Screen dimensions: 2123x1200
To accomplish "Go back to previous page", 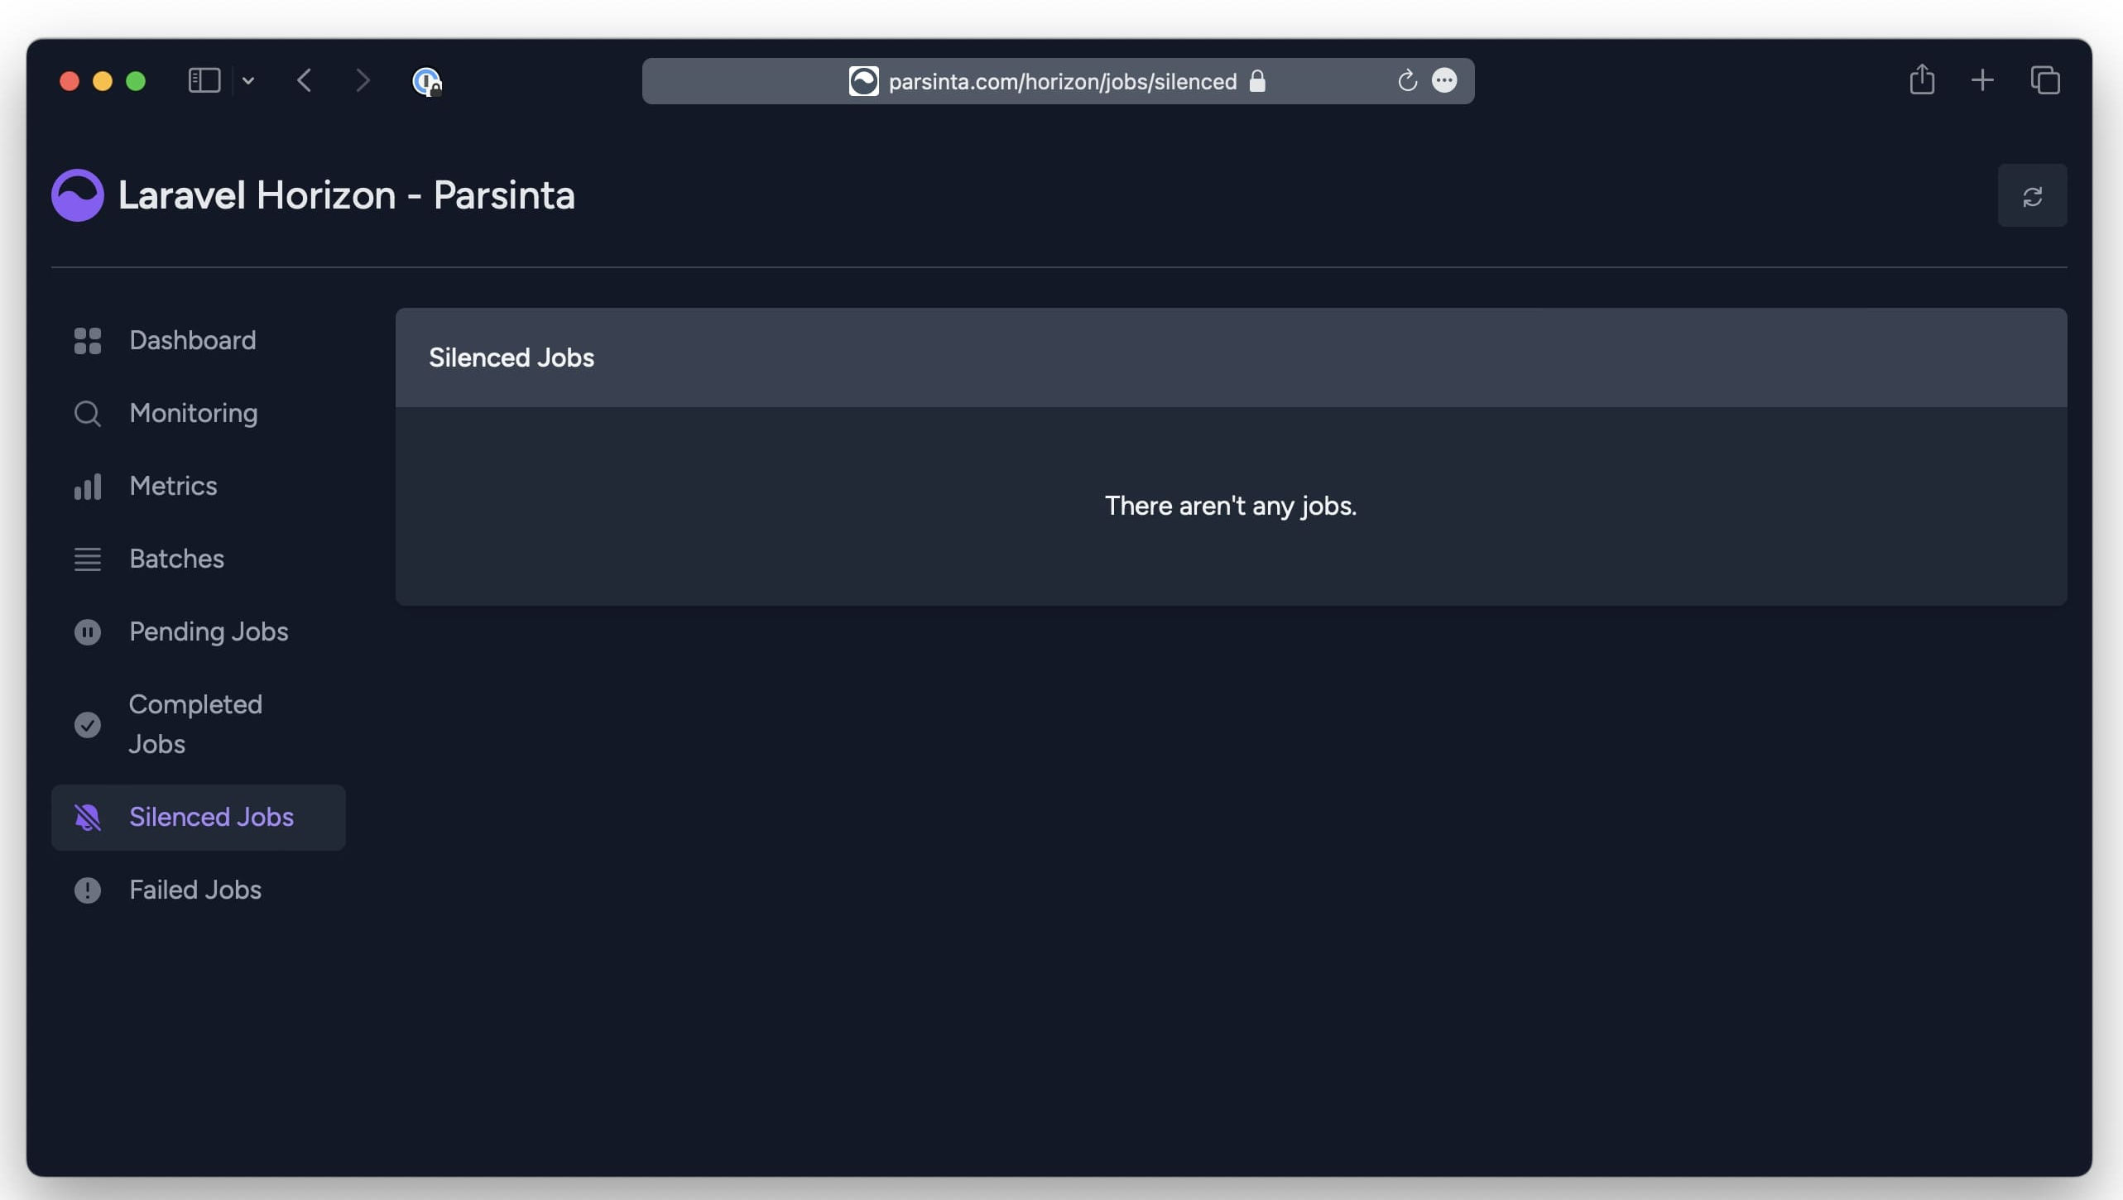I will pyautogui.click(x=304, y=80).
